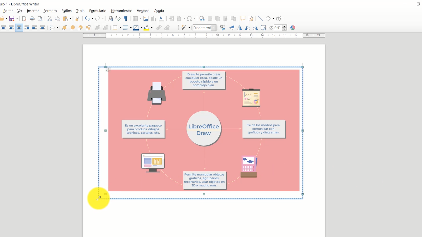Click the Print icon
This screenshot has width=422, height=237.
(x=32, y=18)
